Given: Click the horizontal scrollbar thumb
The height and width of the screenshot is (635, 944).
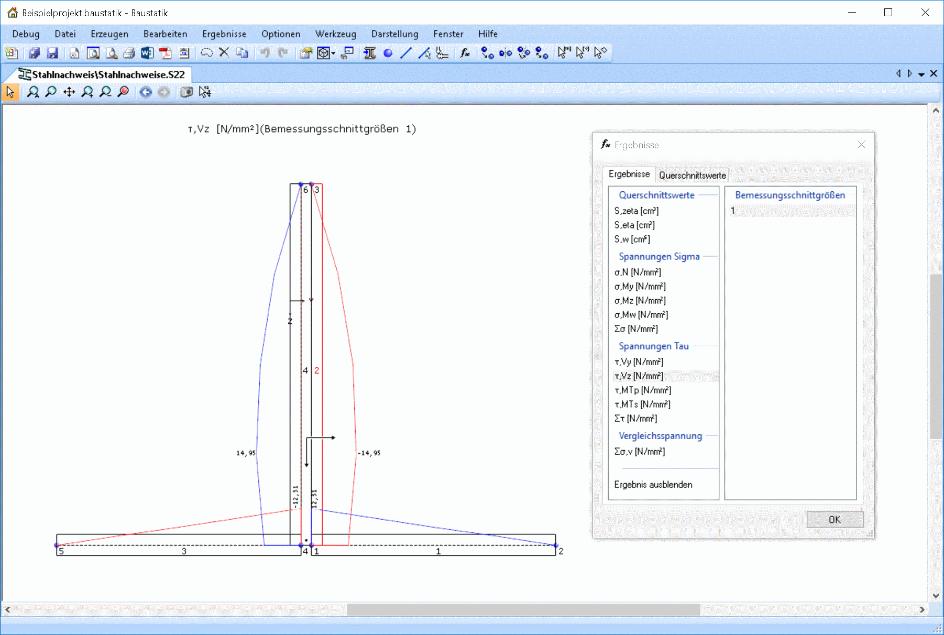Looking at the screenshot, I should 523,610.
